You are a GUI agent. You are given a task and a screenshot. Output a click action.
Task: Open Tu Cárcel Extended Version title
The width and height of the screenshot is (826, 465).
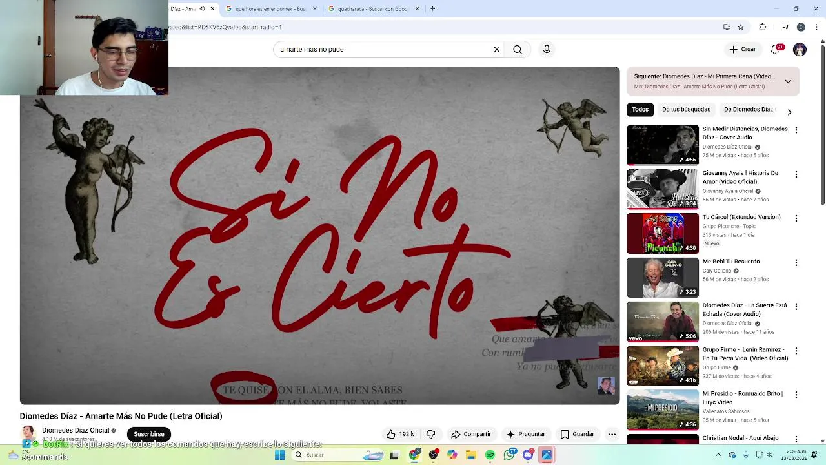741,217
